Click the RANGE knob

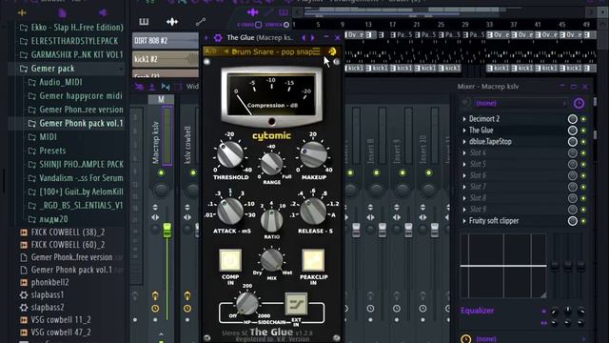point(271,163)
